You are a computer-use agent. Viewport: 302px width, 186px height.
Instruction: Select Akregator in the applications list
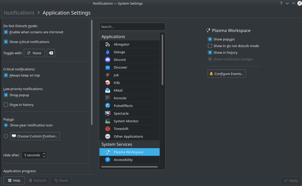pos(130,44)
